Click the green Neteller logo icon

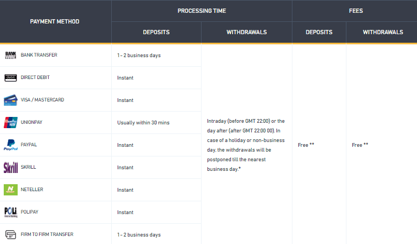tap(11, 190)
